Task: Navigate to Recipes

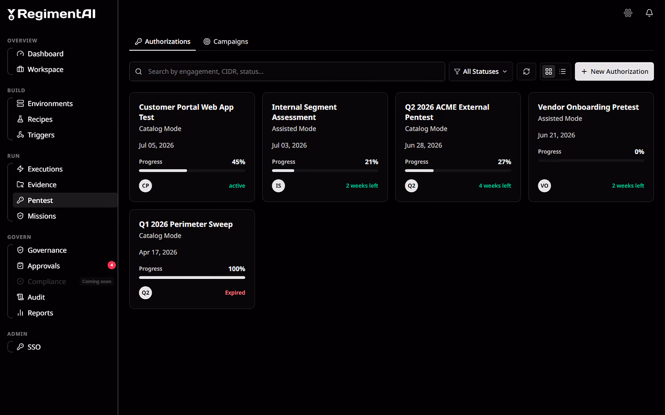Action: click(x=65, y=119)
